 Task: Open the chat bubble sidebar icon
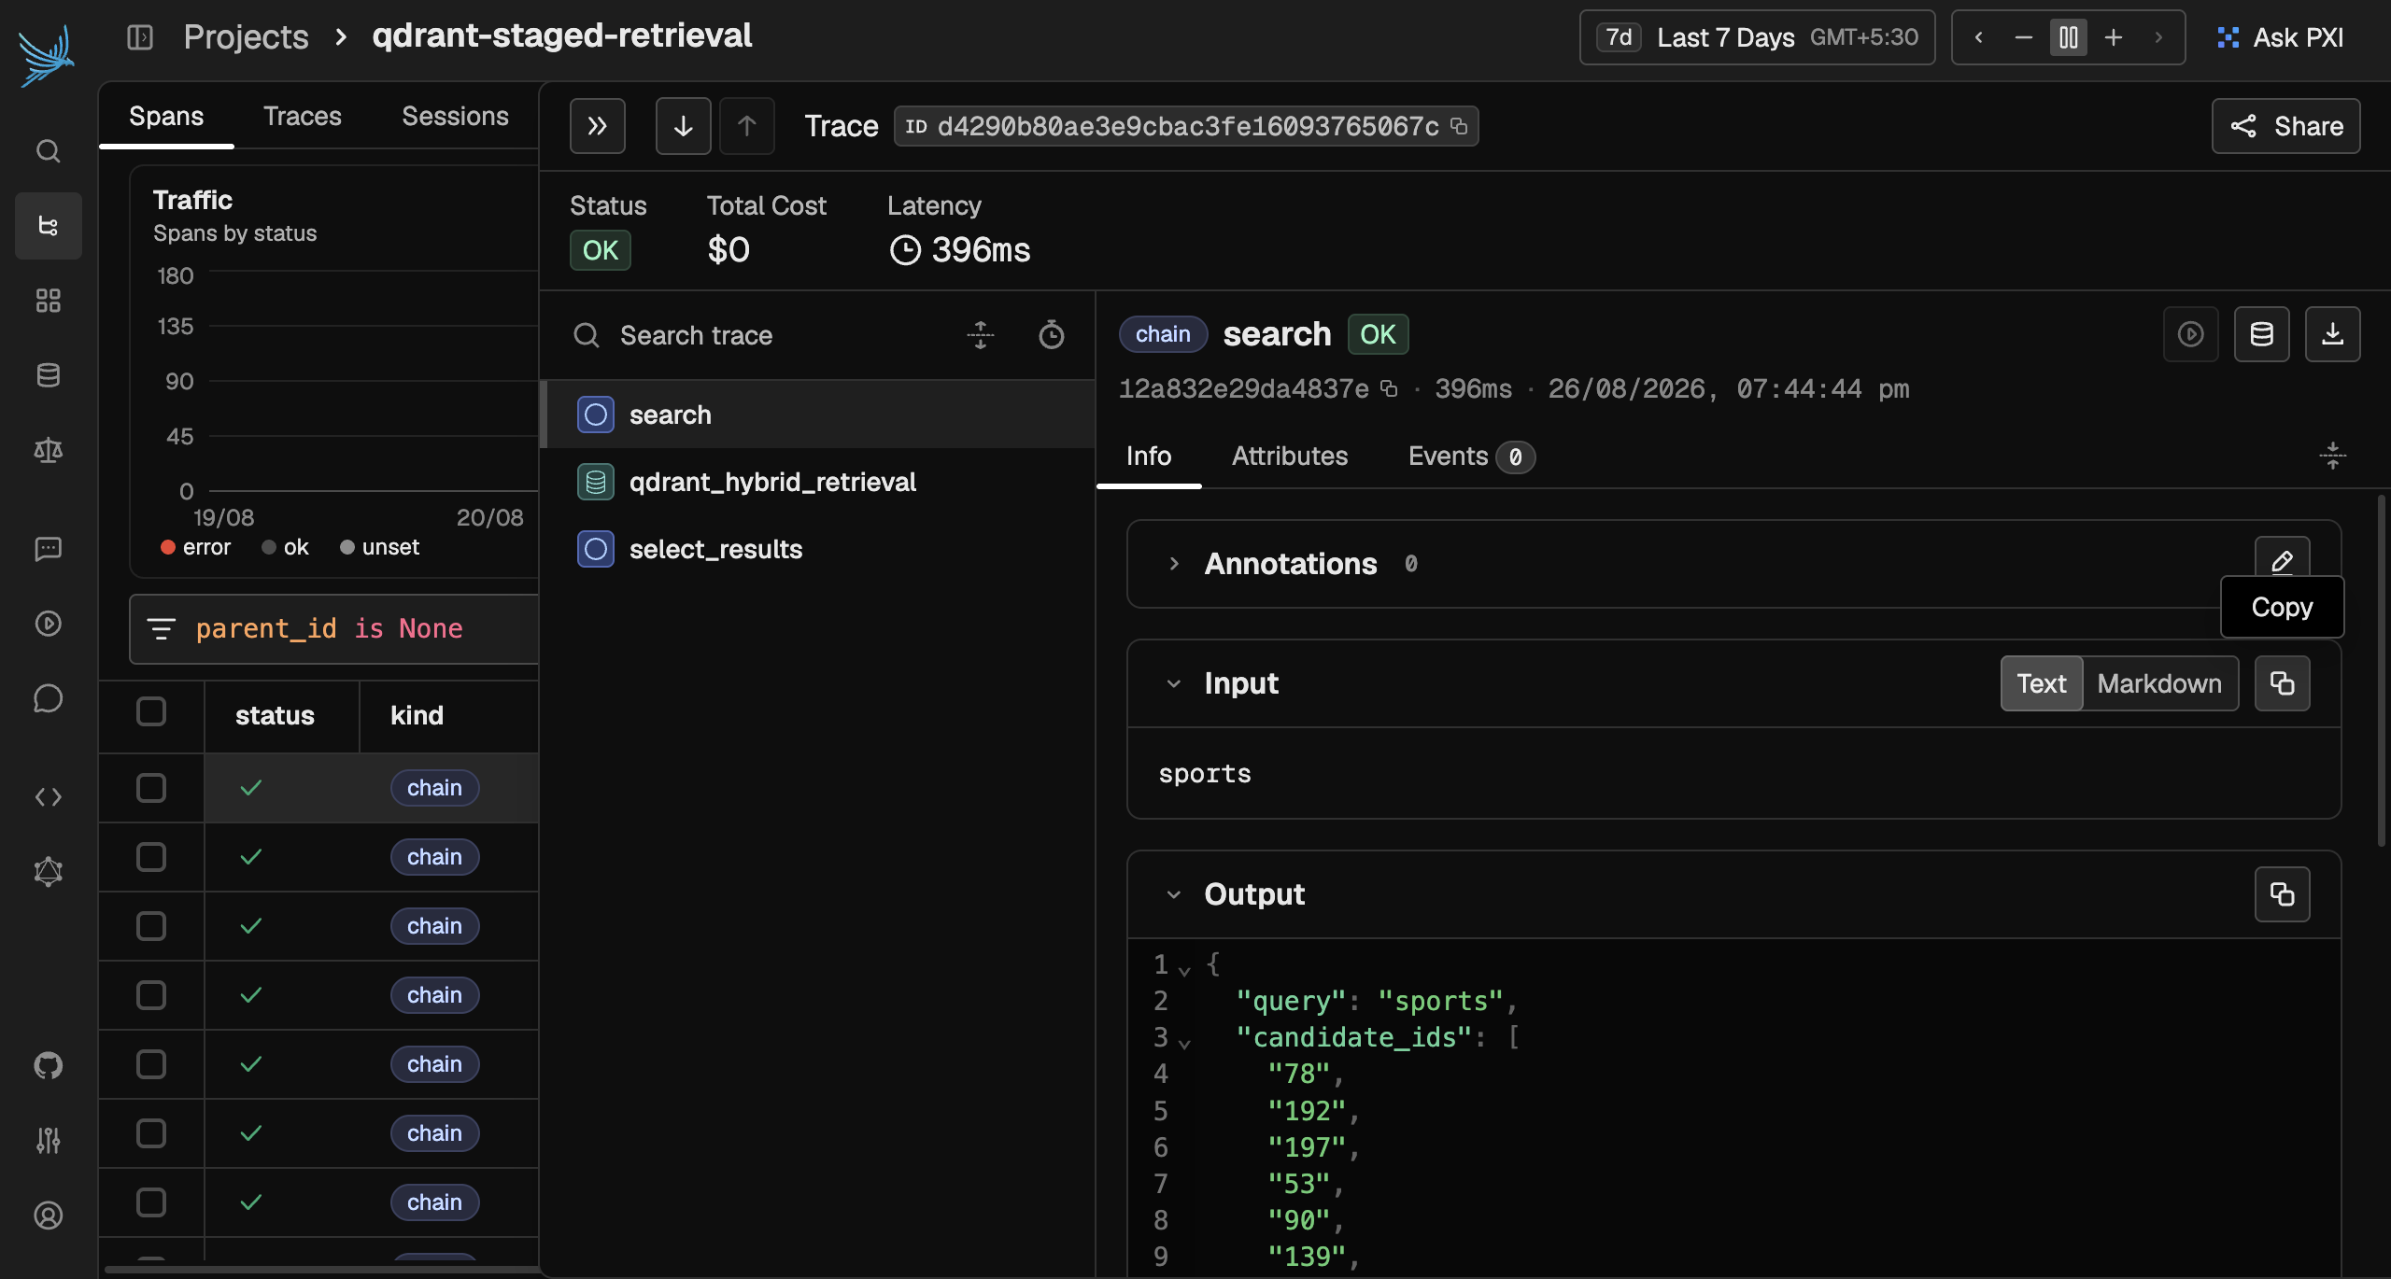click(x=49, y=698)
